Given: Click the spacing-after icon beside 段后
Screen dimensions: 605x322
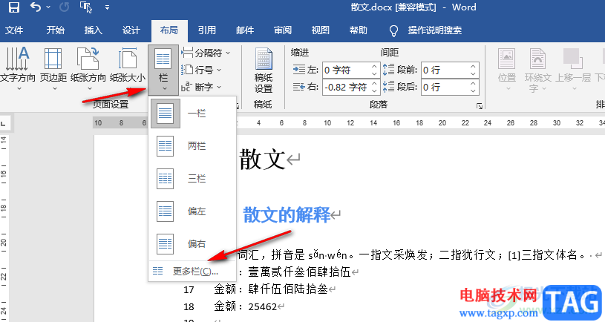Looking at the screenshot, I should point(388,87).
